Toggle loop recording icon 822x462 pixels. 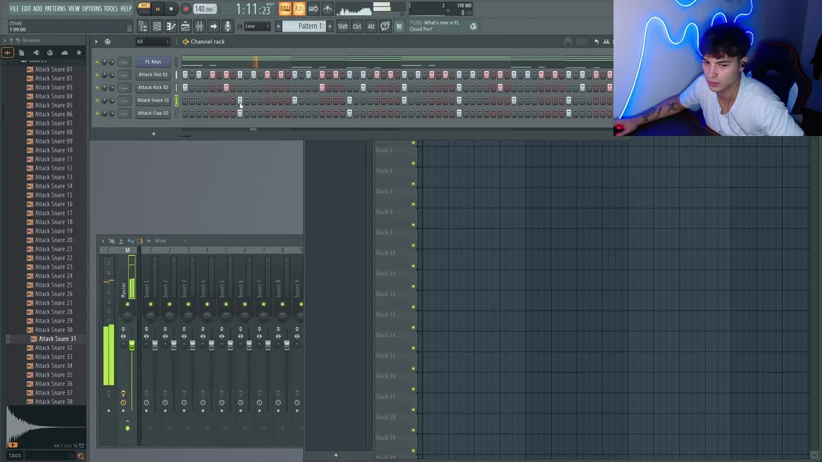(313, 9)
